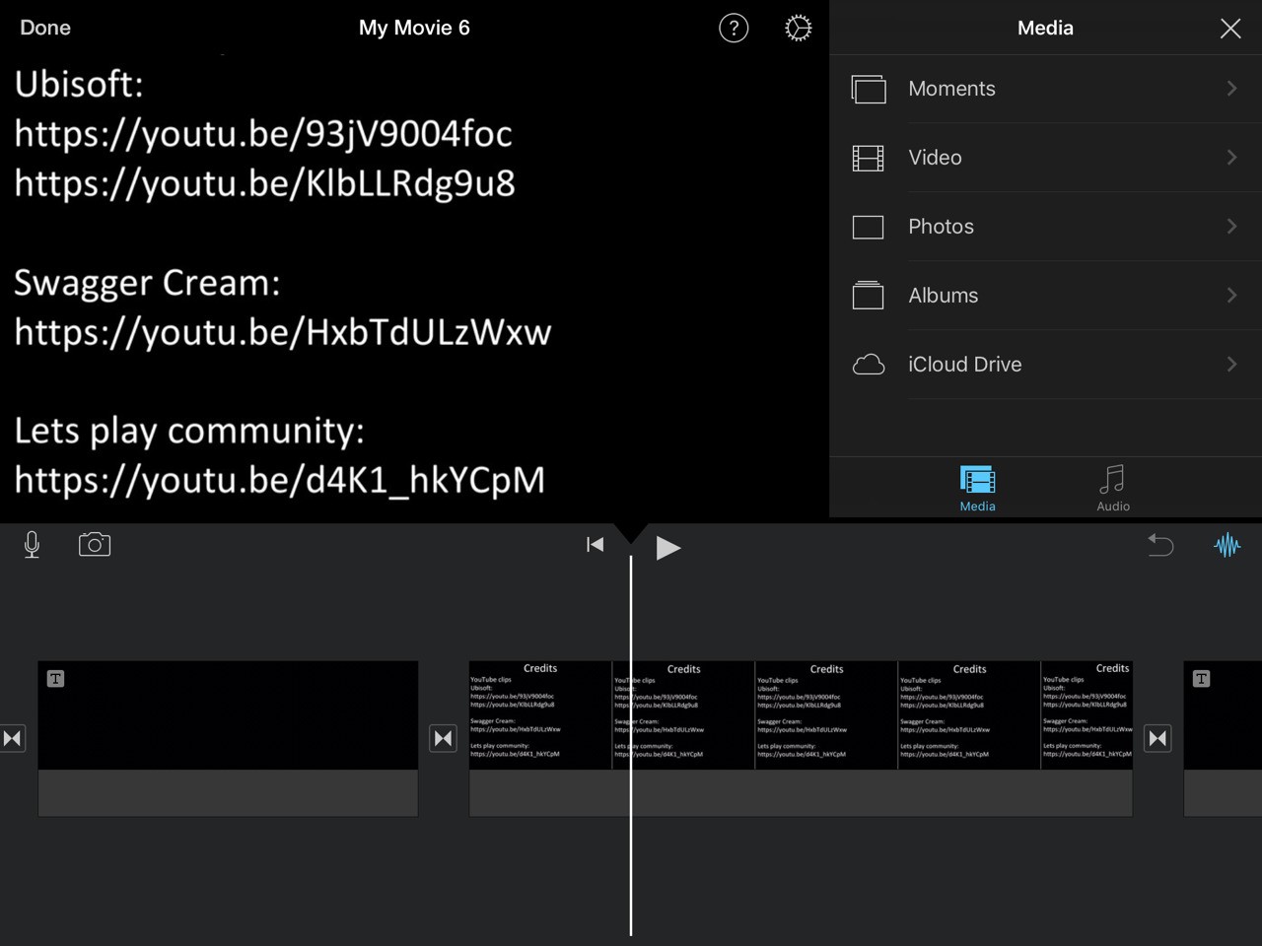
Task: Expand Moments row chevron
Action: click(1231, 89)
